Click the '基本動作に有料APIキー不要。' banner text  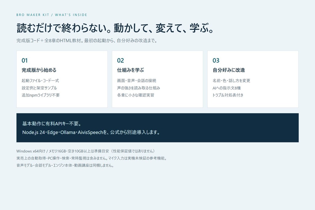pyautogui.click(x=52, y=124)
